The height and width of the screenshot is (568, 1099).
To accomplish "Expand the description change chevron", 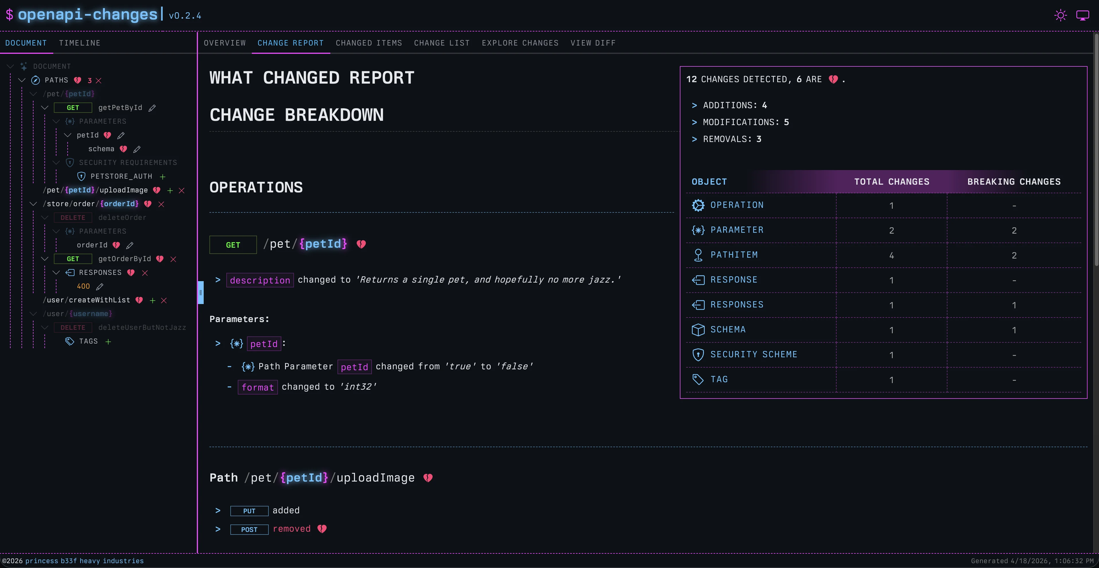I will click(x=217, y=280).
